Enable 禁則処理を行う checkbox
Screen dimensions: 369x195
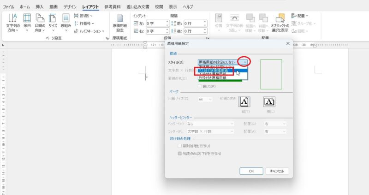[x=179, y=146]
